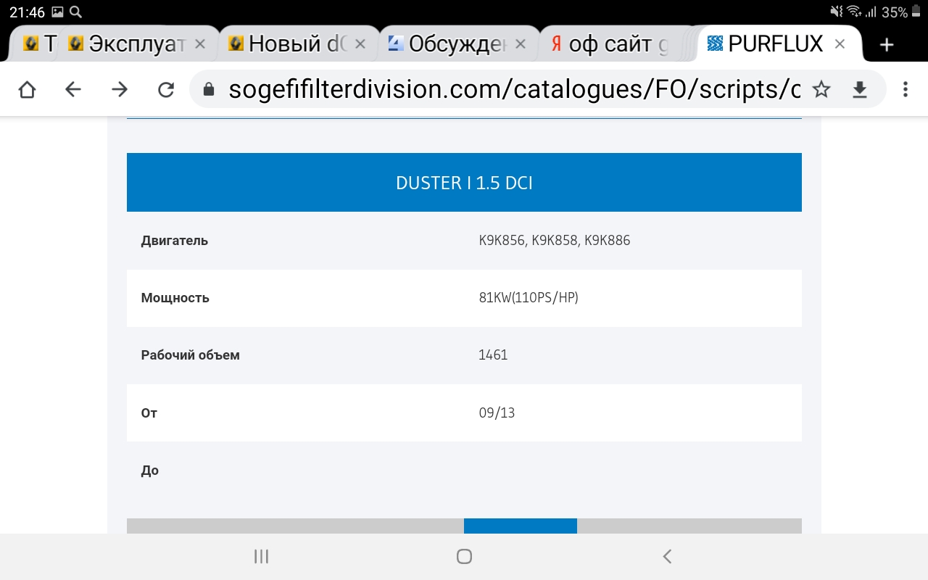928x580 pixels.
Task: Reload the page with the refresh icon
Action: (166, 89)
